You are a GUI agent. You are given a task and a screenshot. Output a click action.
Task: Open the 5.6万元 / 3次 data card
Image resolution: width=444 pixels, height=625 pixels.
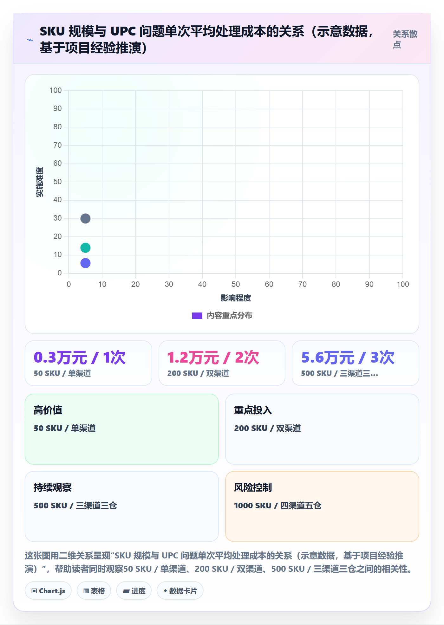[x=356, y=363]
